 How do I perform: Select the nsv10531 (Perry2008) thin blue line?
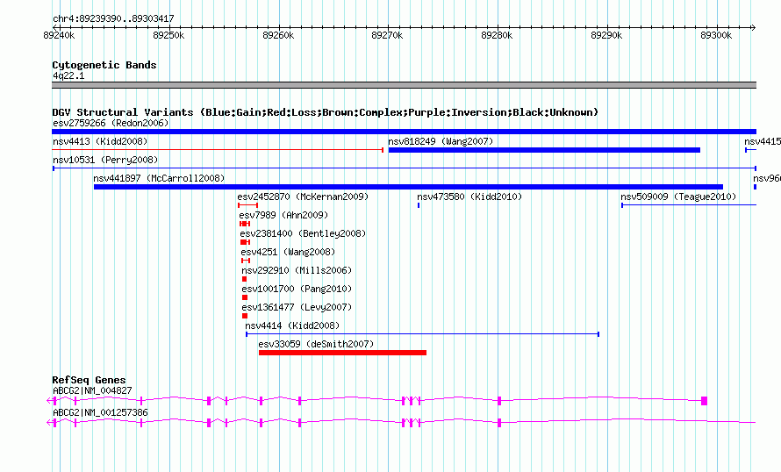tap(405, 168)
